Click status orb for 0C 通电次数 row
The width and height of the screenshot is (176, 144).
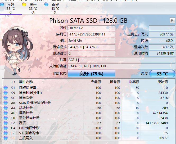tap(6, 98)
